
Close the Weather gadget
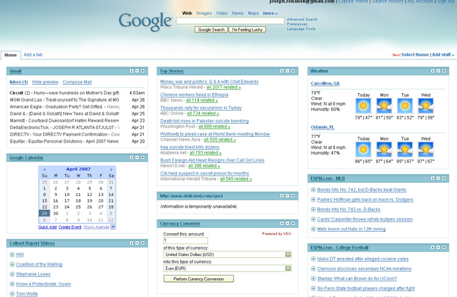443,71
